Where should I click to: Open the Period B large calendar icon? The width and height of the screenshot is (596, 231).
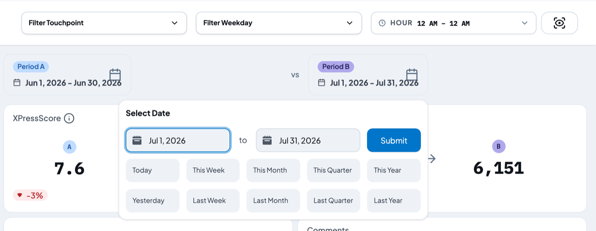(412, 75)
